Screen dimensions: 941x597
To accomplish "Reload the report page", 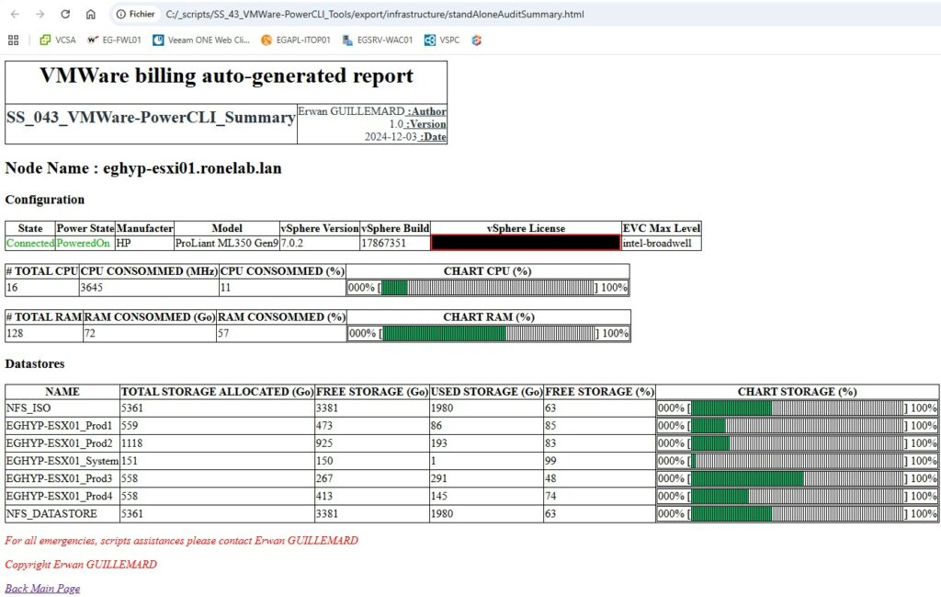I will pyautogui.click(x=65, y=15).
